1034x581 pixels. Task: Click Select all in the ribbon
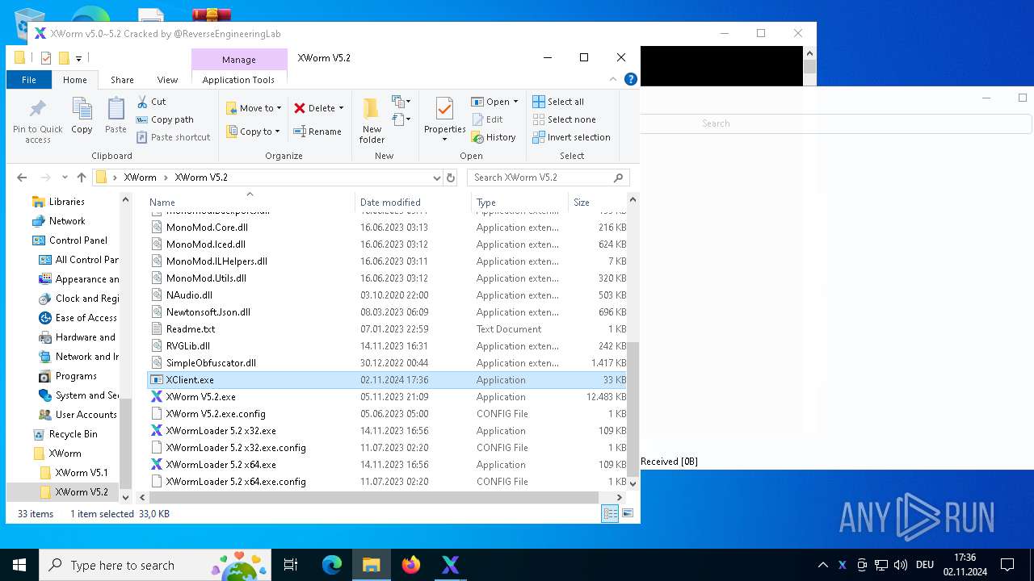pos(558,102)
